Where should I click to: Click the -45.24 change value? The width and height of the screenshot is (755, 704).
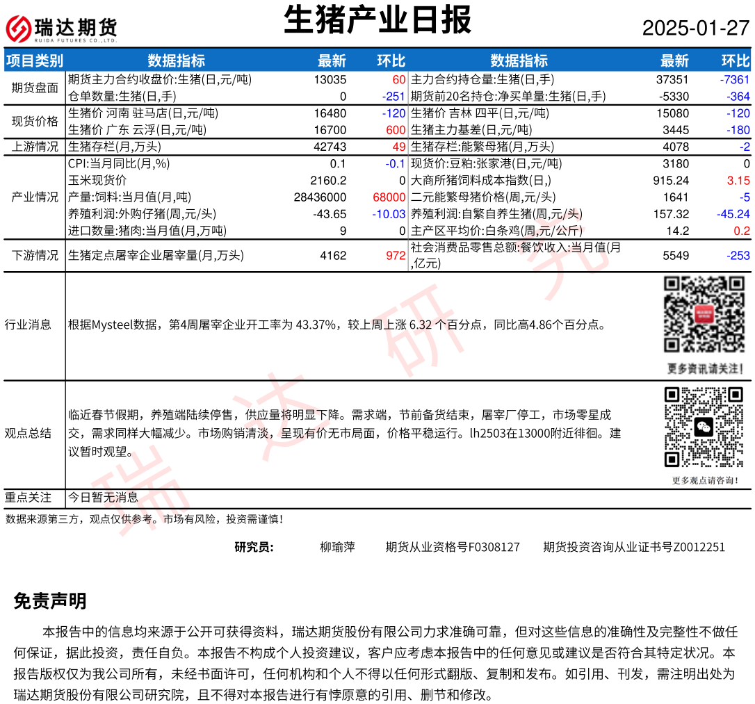[733, 214]
